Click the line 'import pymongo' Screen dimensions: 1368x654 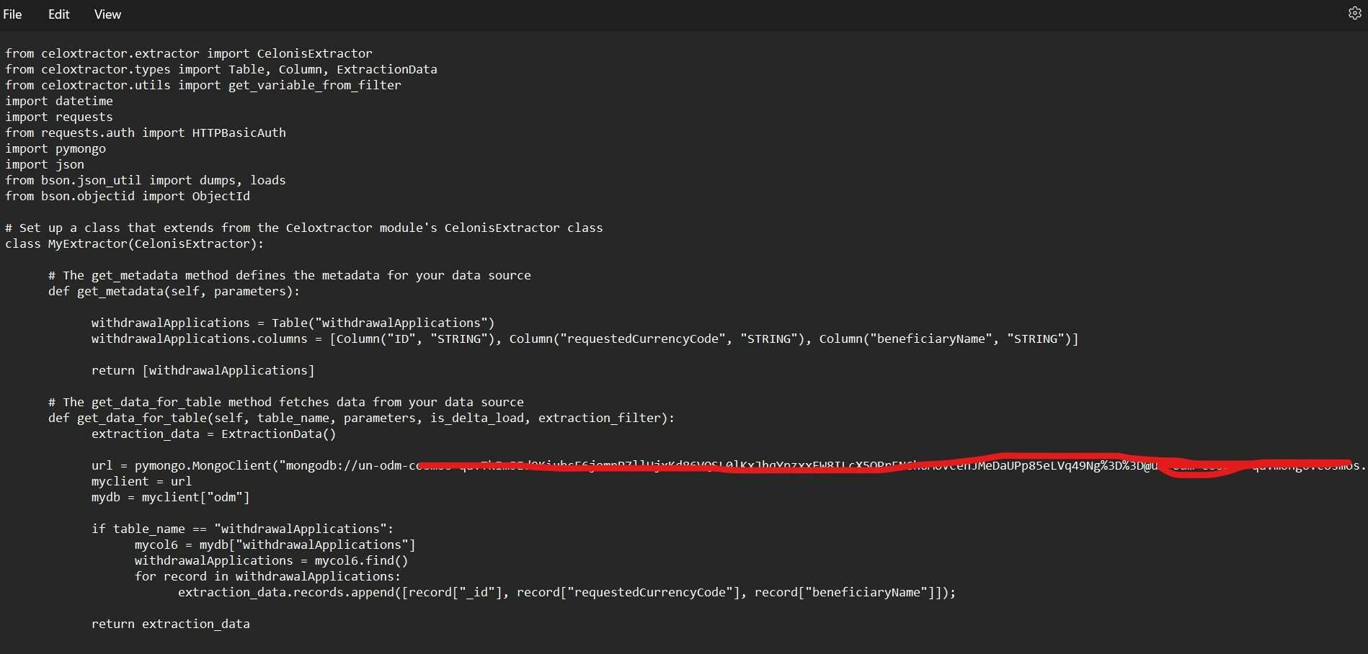(x=55, y=148)
